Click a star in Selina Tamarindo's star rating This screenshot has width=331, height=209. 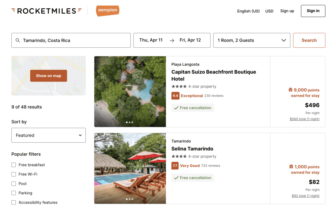(x=173, y=157)
